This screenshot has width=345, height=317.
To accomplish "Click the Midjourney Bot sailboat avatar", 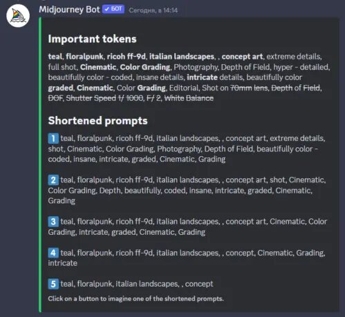I will [x=18, y=16].
